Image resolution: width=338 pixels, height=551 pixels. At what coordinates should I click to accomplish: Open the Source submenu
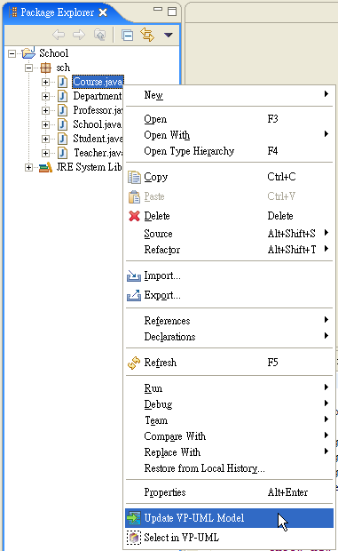pos(229,234)
